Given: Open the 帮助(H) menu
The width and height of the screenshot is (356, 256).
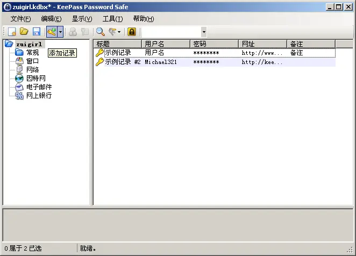Looking at the screenshot, I should click(x=144, y=19).
